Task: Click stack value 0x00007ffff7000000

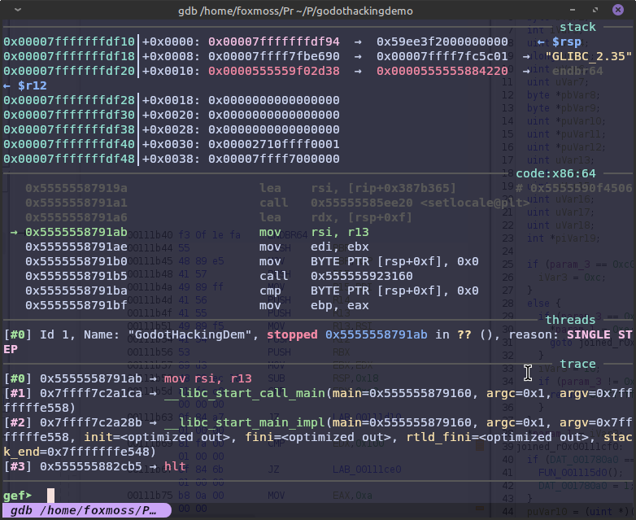Action: [x=274, y=159]
